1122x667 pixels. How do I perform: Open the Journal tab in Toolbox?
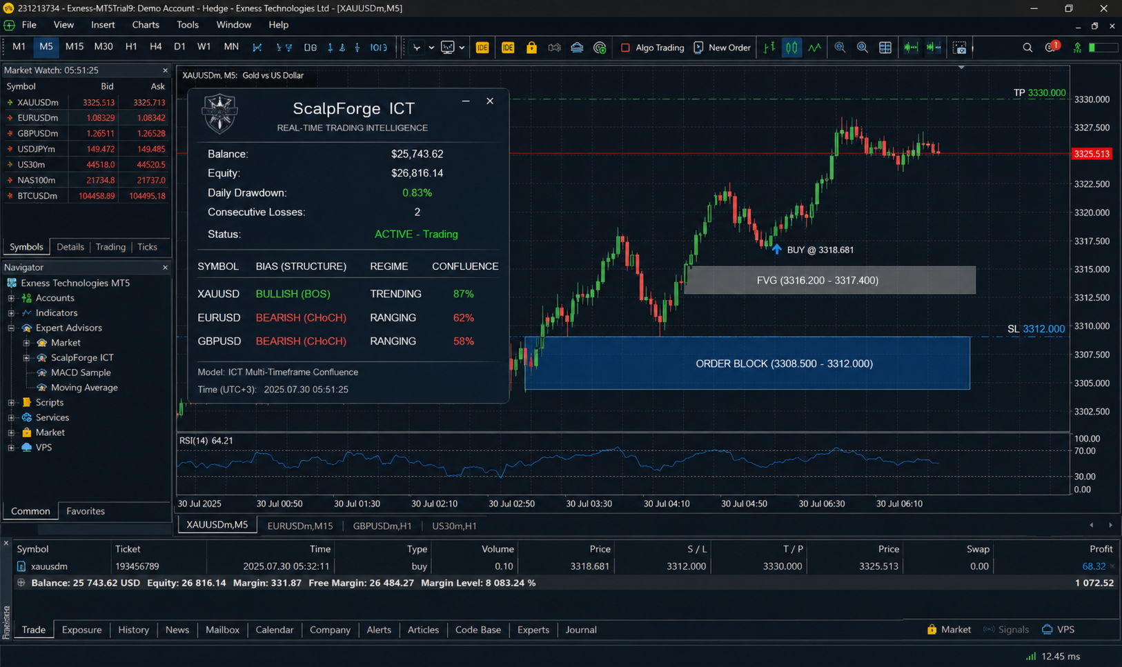pos(581,630)
